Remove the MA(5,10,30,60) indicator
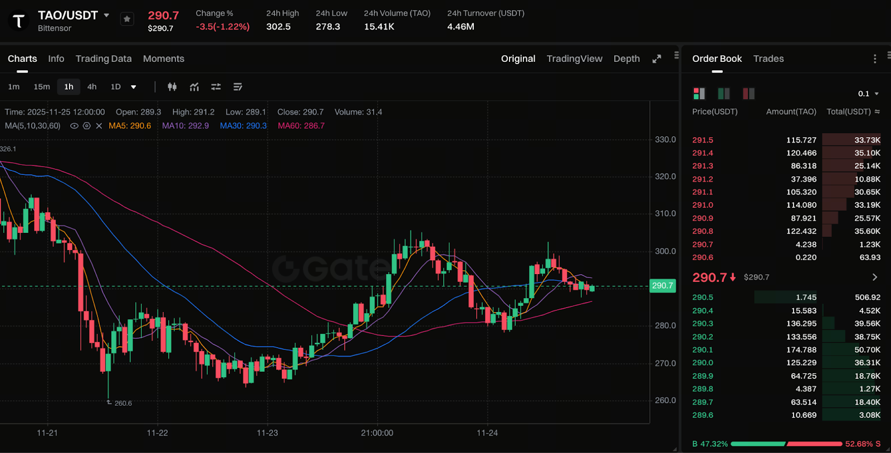 click(x=99, y=126)
